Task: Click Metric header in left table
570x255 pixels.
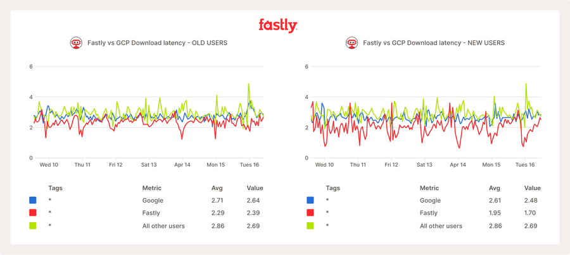Action: click(152, 188)
